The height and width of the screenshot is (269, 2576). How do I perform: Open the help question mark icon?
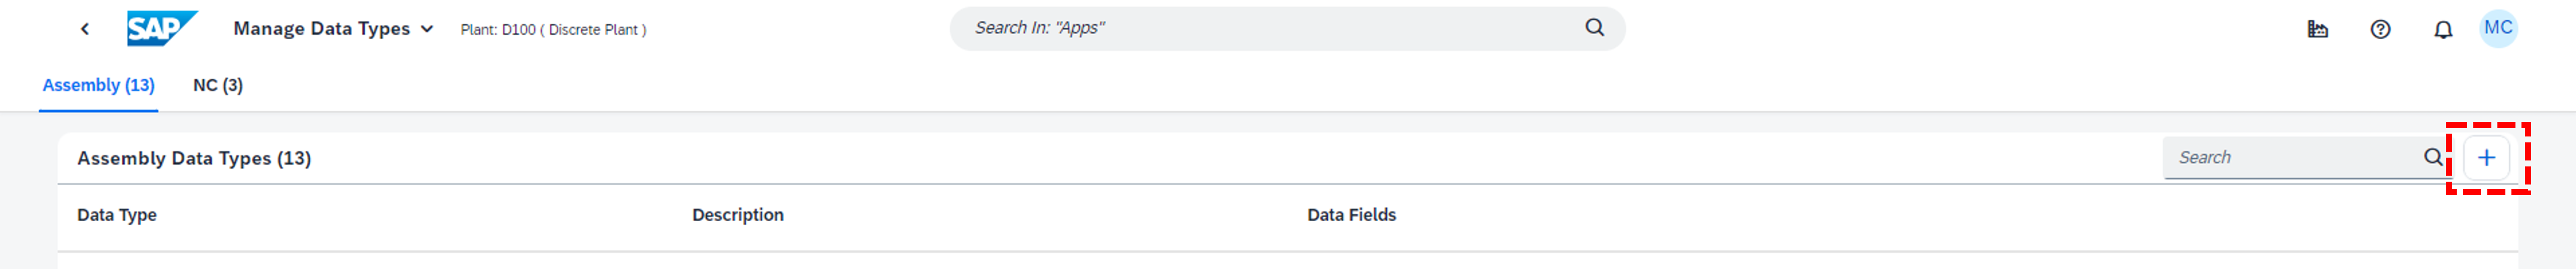(2380, 29)
